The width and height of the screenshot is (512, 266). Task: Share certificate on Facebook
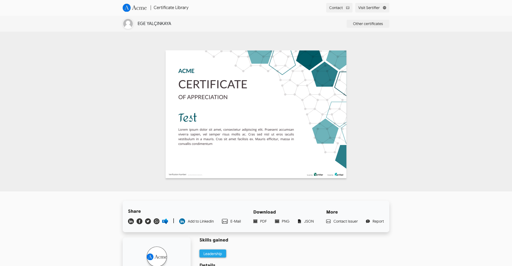tap(139, 221)
